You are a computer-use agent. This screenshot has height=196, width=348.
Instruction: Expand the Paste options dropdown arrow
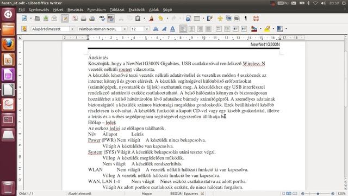coord(144,19)
